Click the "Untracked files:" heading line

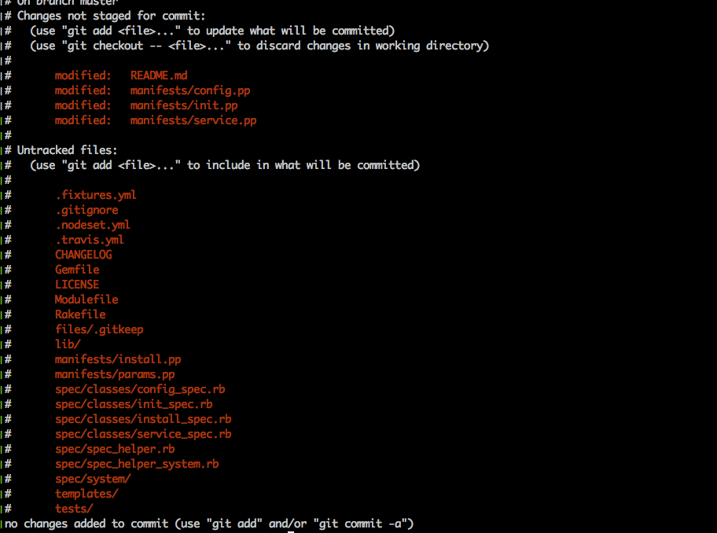tap(68, 150)
